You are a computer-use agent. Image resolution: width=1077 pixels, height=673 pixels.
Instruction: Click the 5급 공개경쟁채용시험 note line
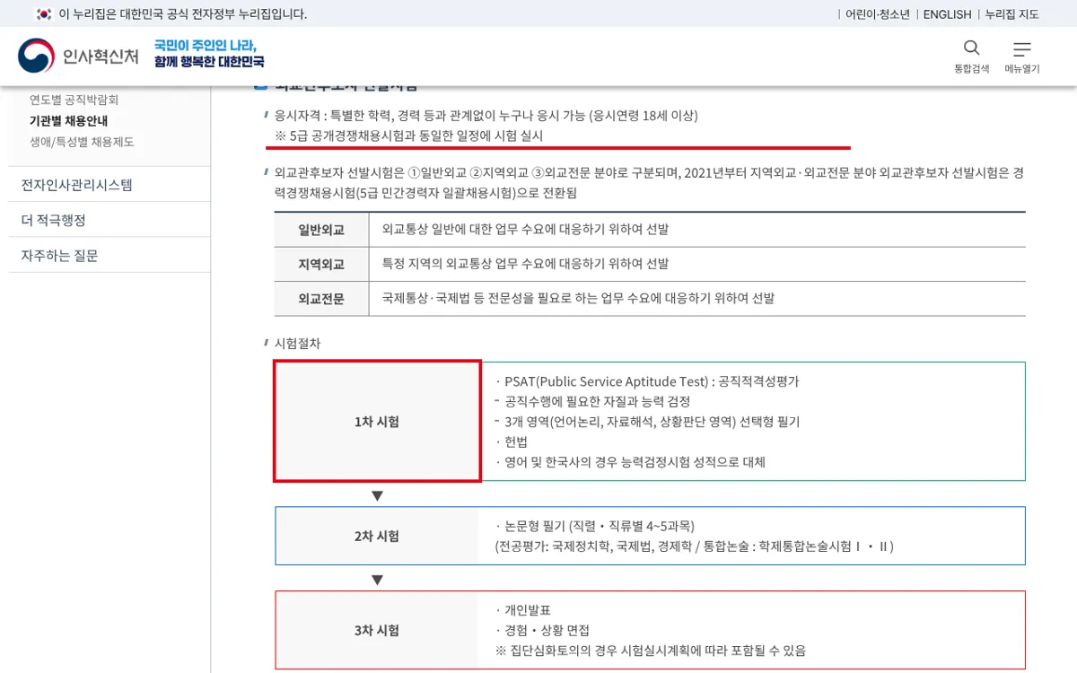tap(409, 135)
